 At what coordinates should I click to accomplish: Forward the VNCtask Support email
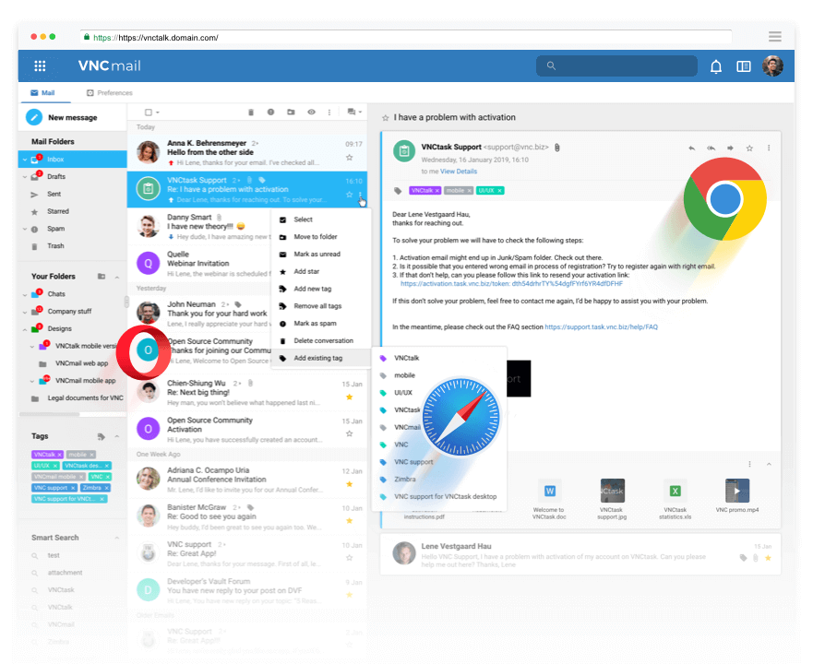point(730,148)
